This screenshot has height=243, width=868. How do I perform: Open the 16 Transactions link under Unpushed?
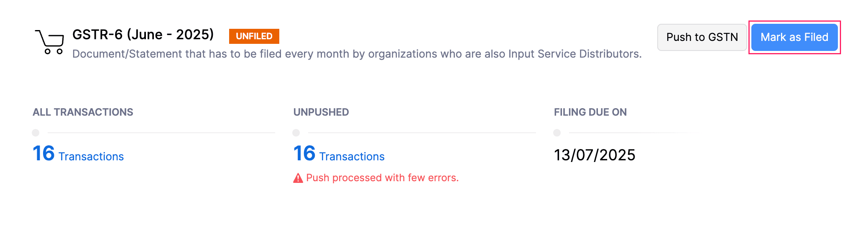(339, 154)
